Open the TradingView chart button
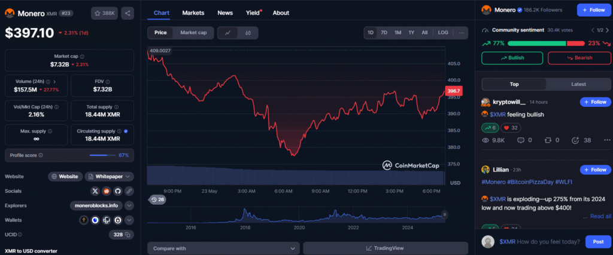This screenshot has height=255, width=613. (x=385, y=248)
